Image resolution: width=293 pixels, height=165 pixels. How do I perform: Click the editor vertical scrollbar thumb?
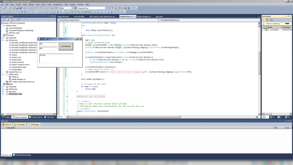coord(259,62)
